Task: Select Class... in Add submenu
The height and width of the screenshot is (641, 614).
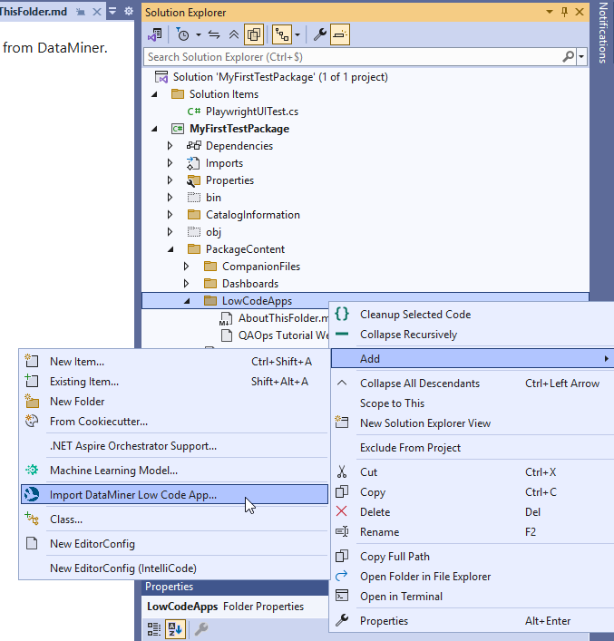Action: click(x=174, y=520)
